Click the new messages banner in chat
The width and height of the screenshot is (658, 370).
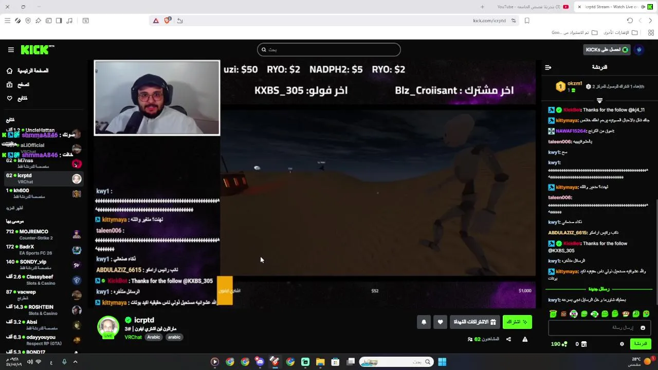click(x=598, y=289)
